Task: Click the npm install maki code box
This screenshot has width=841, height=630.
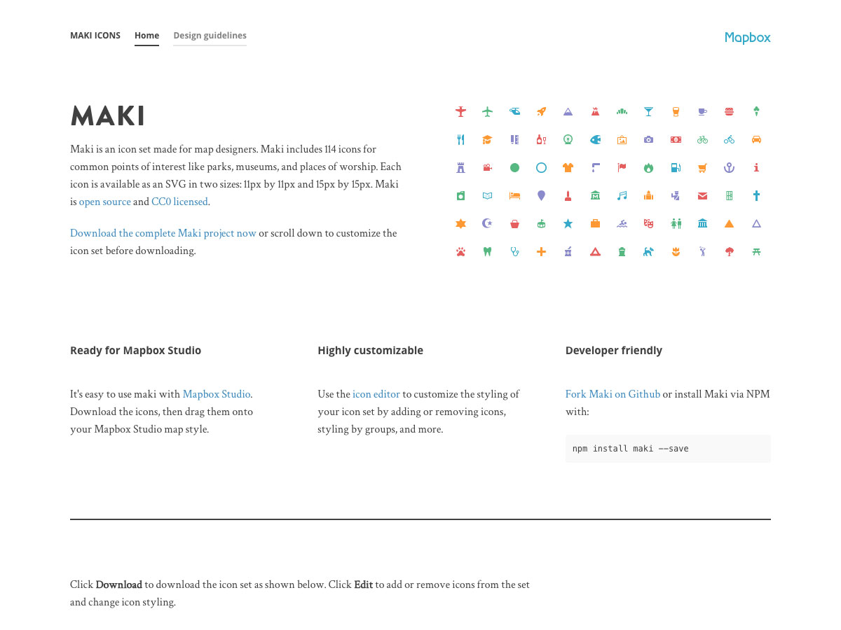Action: [x=668, y=449]
